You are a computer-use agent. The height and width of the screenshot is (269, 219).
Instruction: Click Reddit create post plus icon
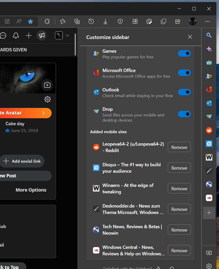pyautogui.click(x=29, y=36)
